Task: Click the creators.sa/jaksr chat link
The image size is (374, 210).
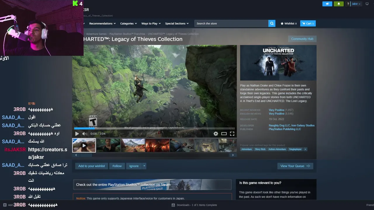Action: pos(48,153)
